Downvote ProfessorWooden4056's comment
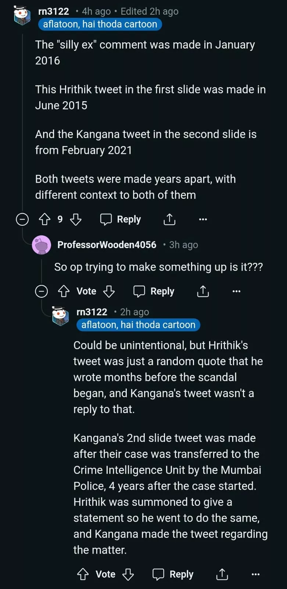The image size is (287, 589). (x=109, y=292)
